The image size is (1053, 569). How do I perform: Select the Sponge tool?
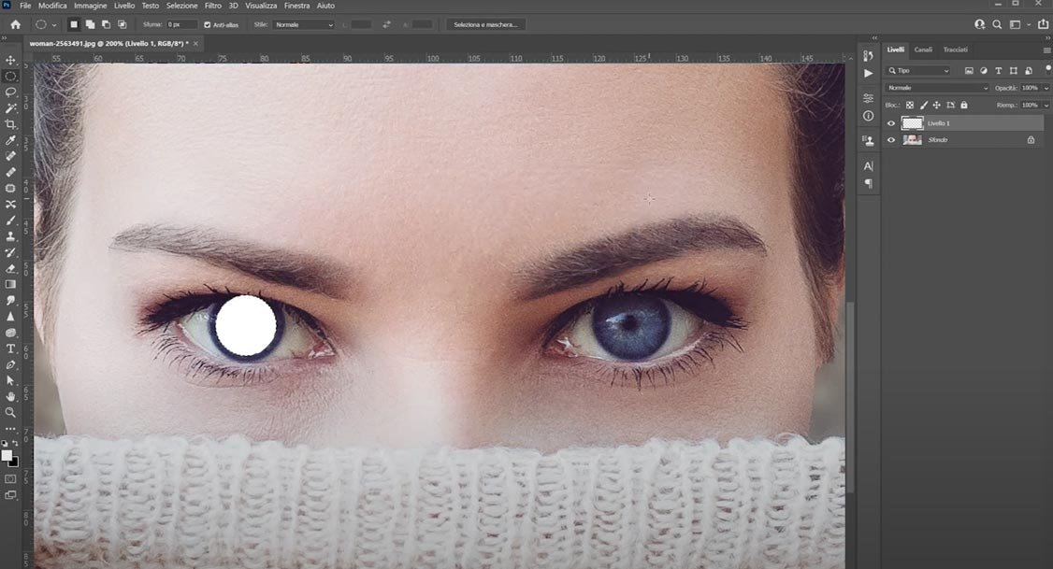pyautogui.click(x=10, y=333)
